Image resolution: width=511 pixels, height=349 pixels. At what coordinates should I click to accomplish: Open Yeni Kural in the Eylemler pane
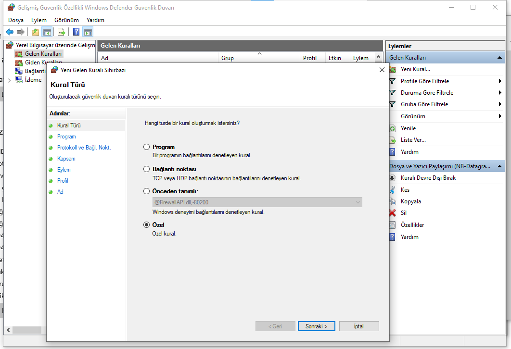[415, 69]
